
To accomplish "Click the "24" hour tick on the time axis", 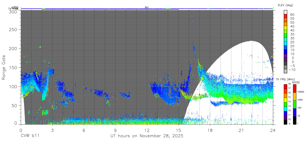I will (x=273, y=130).
